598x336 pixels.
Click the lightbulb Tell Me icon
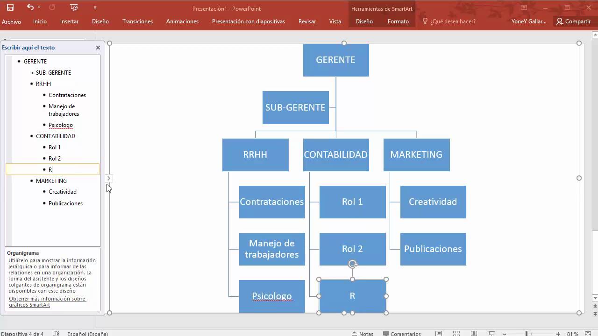point(425,21)
